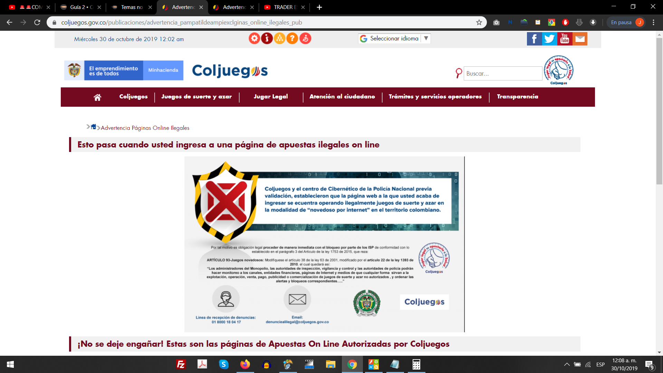
Task: Open the taskbar clock and date
Action: click(624, 364)
